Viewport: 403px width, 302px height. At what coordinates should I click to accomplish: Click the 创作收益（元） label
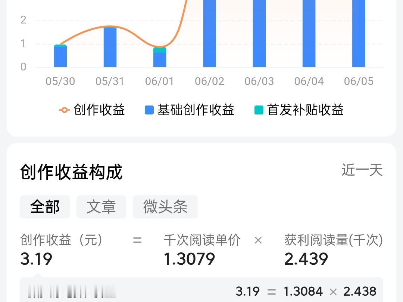[62, 240]
